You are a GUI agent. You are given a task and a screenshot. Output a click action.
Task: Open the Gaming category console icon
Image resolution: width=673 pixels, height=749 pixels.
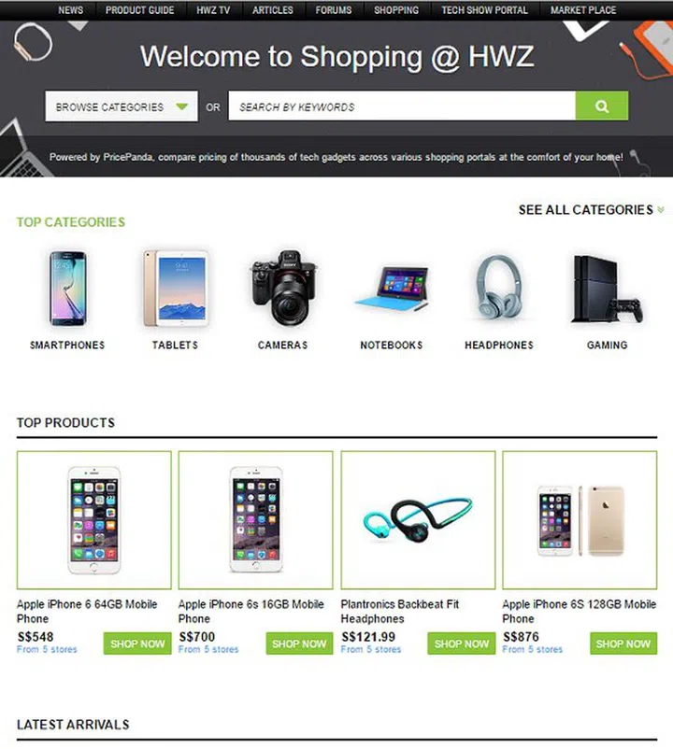607,289
